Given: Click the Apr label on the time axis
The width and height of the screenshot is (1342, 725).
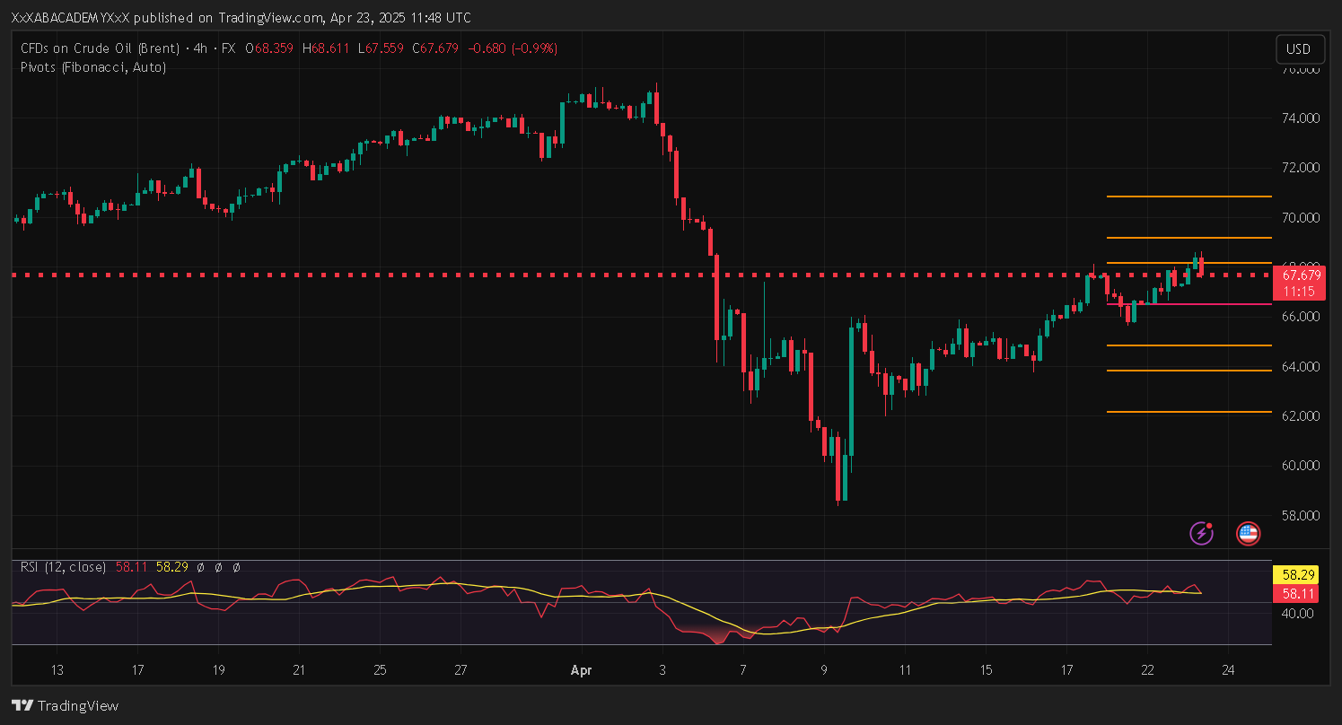Looking at the screenshot, I should (581, 669).
